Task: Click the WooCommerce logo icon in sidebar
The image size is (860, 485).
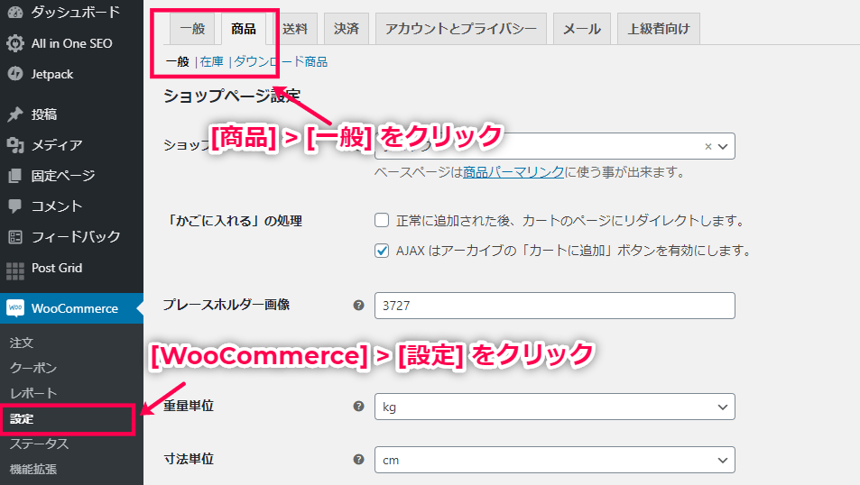Action: pos(15,308)
